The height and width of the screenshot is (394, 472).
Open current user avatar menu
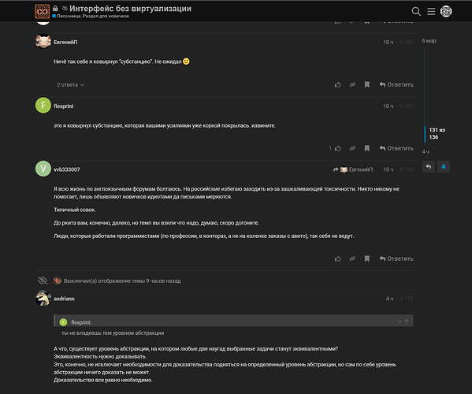point(446,12)
